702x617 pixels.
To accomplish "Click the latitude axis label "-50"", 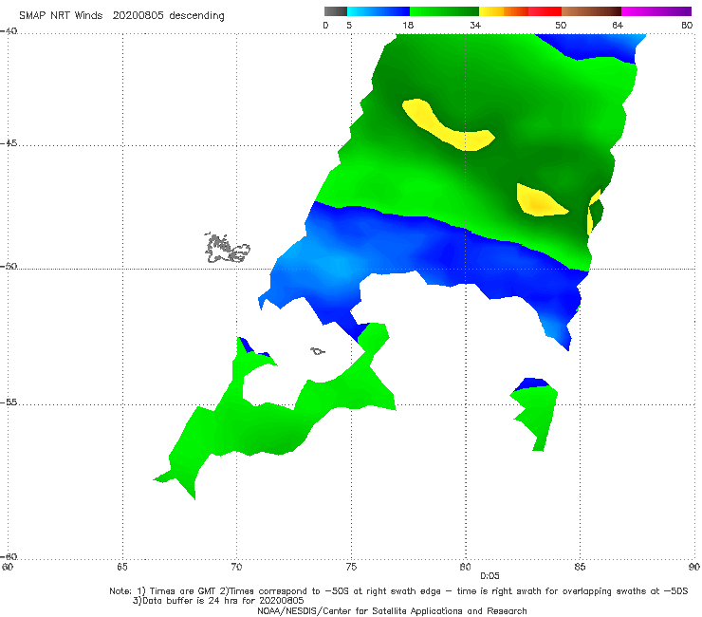I will pos(9,266).
